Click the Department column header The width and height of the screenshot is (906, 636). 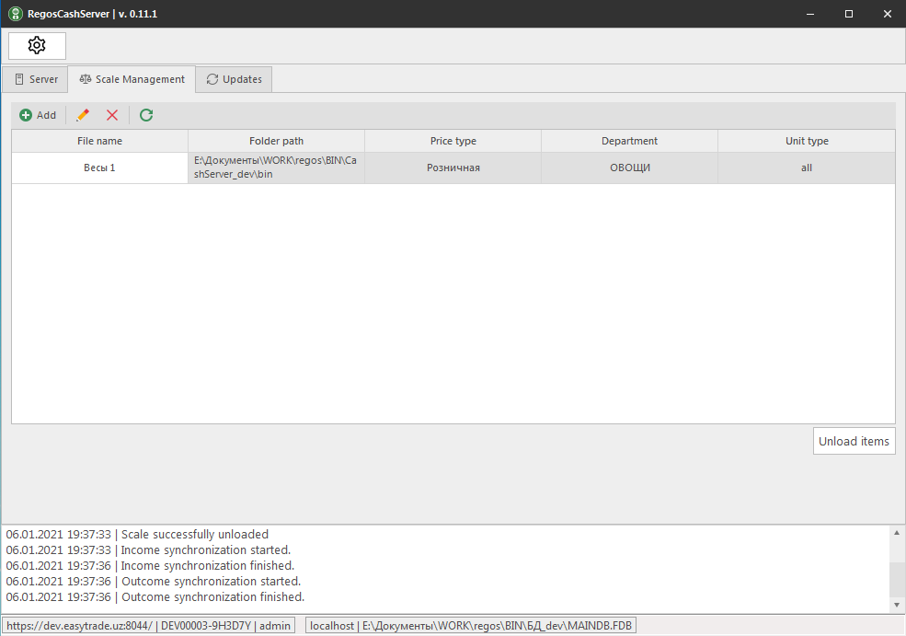[629, 141]
